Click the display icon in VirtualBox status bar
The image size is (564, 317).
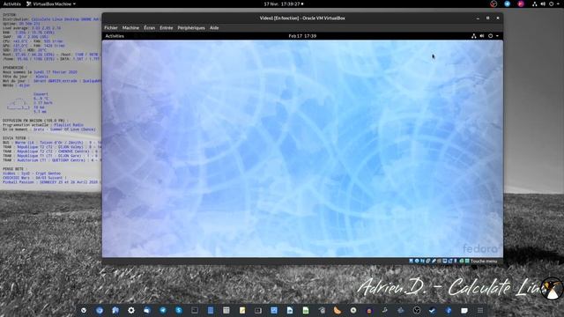point(444,261)
